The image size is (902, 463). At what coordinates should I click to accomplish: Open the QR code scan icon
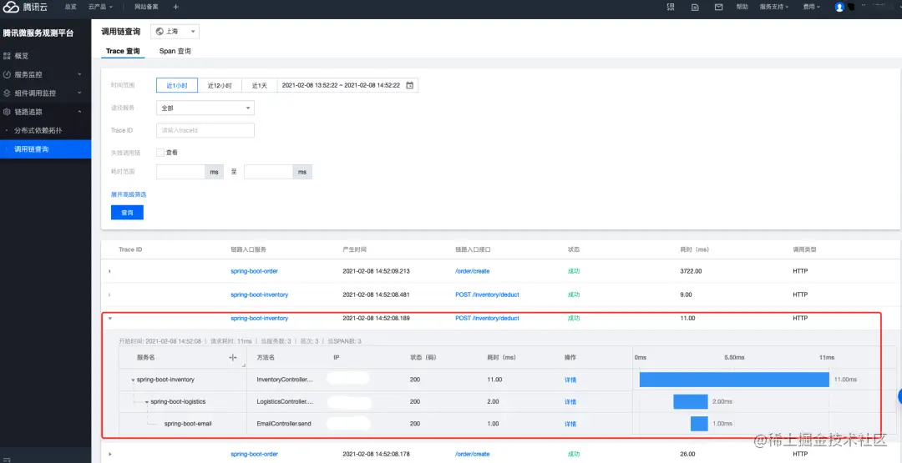point(670,7)
